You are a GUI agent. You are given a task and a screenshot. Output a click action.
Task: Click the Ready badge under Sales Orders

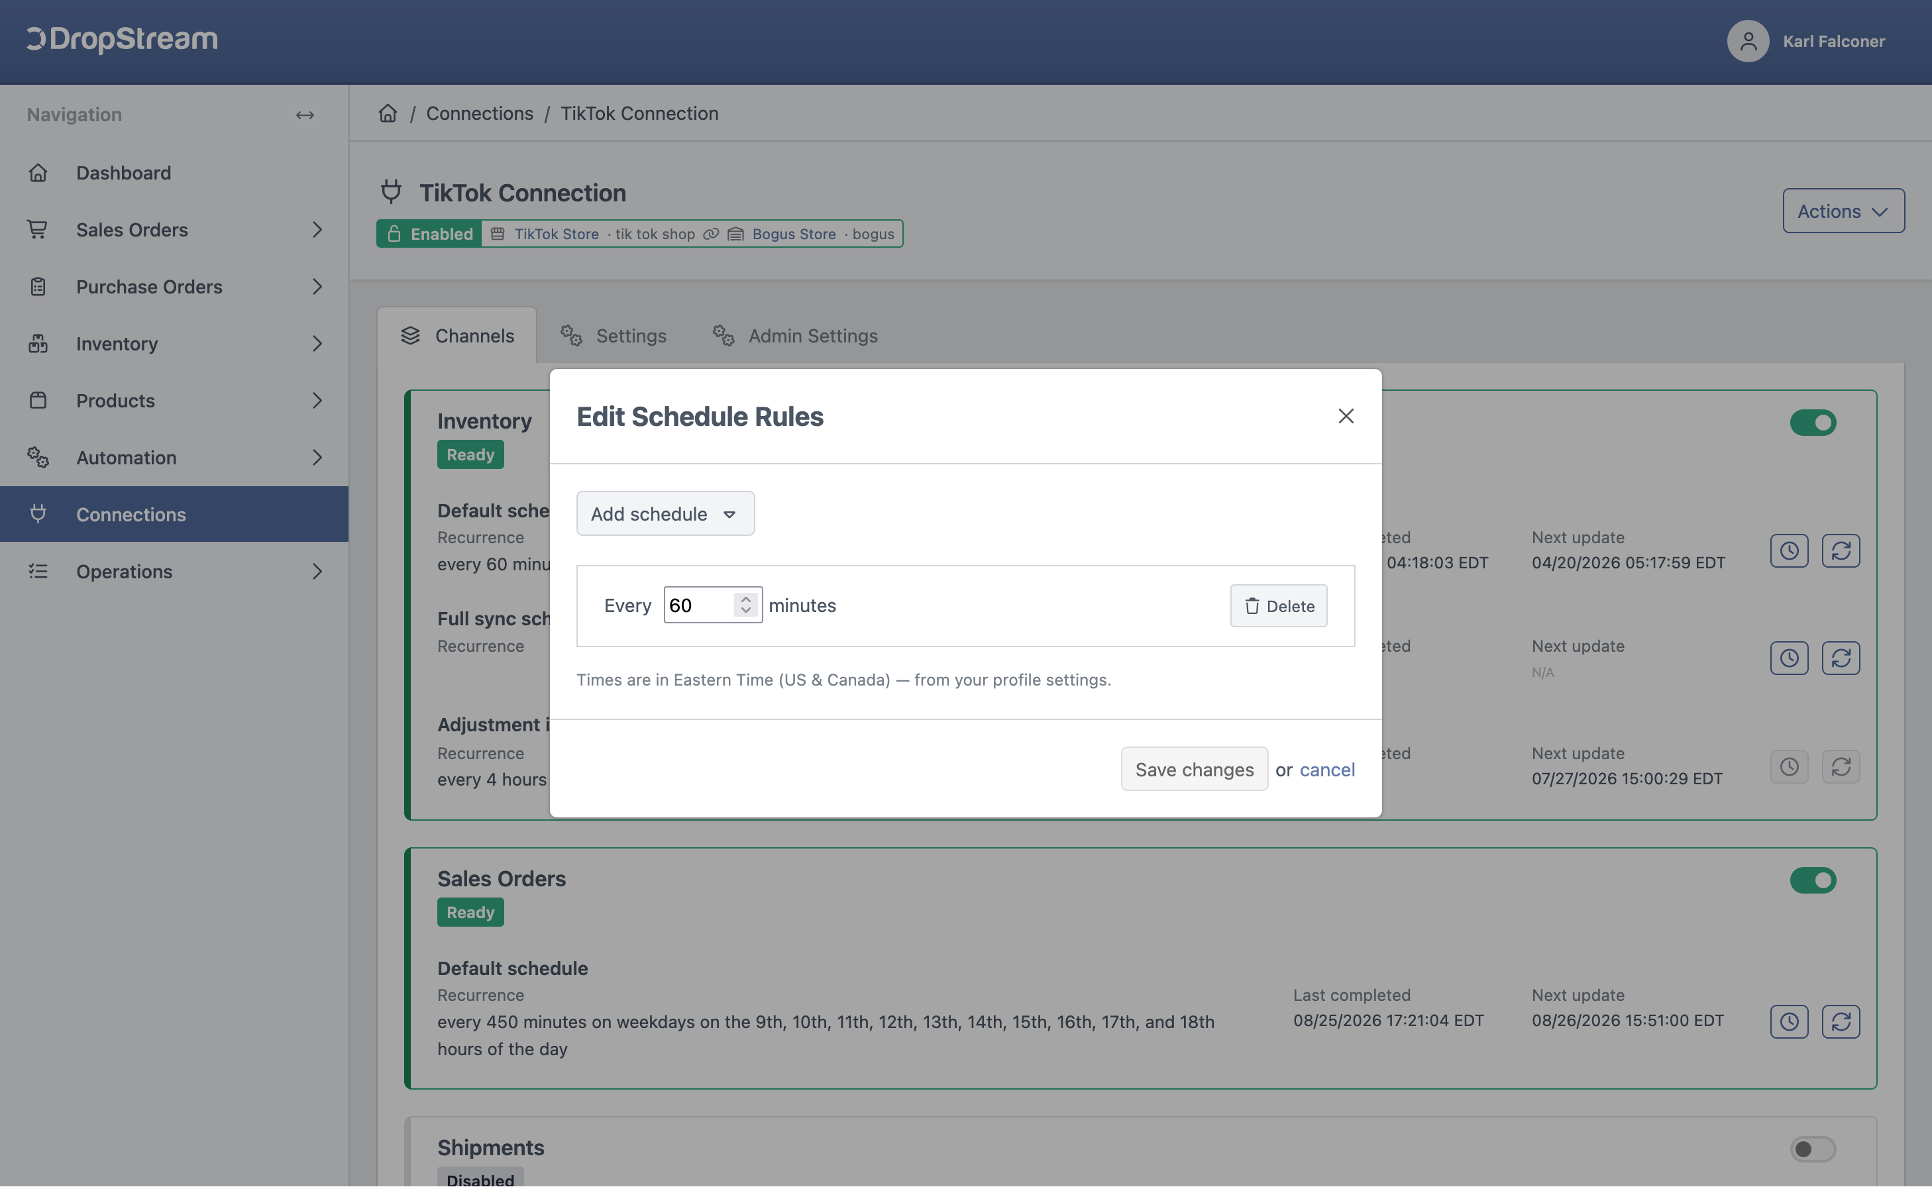pos(470,912)
